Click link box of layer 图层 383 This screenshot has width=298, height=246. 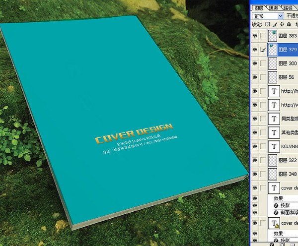[x=263, y=36]
